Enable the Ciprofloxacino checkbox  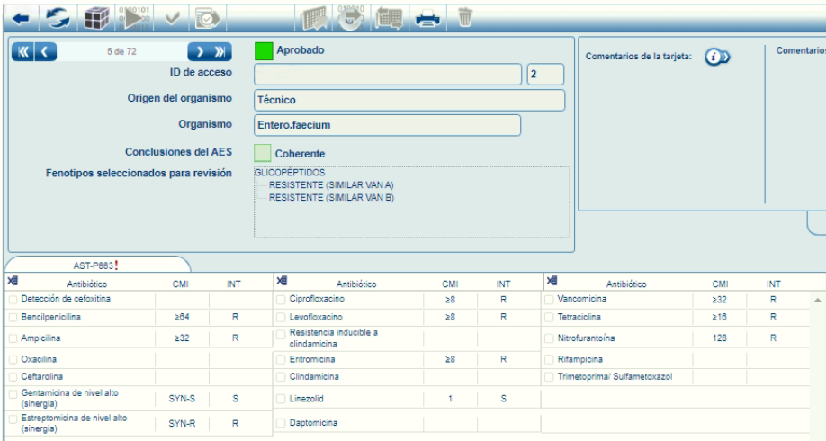pyautogui.click(x=282, y=299)
